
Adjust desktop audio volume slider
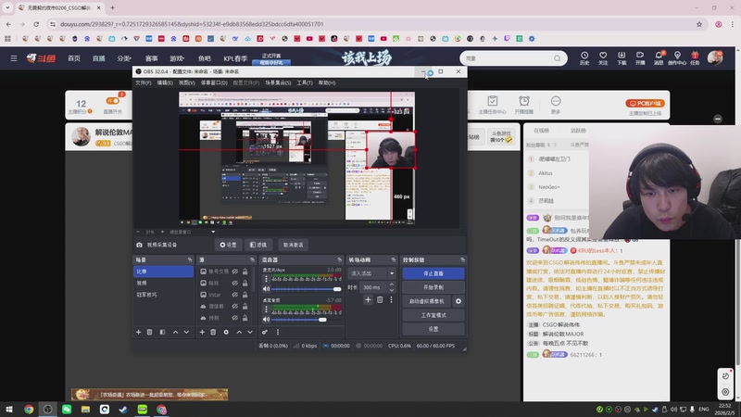point(322,320)
